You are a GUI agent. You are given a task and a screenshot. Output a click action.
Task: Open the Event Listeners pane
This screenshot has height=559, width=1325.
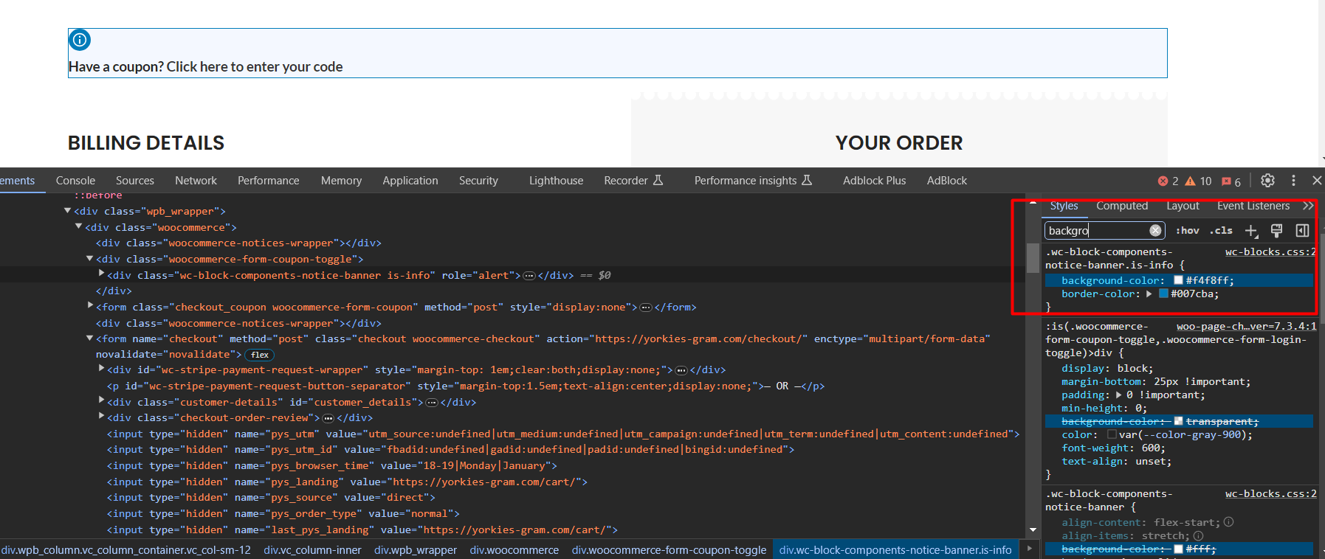point(1253,206)
